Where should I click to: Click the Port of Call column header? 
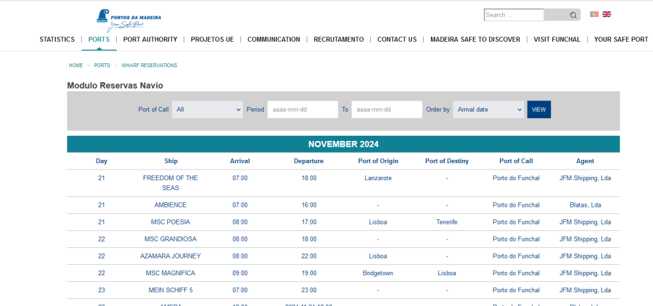tap(516, 161)
